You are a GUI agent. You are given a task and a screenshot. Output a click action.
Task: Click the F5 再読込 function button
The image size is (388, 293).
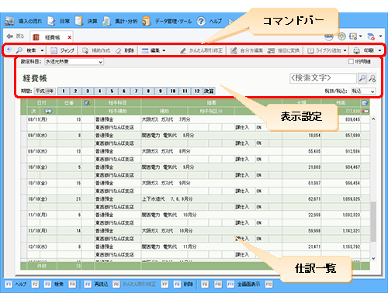point(96,284)
